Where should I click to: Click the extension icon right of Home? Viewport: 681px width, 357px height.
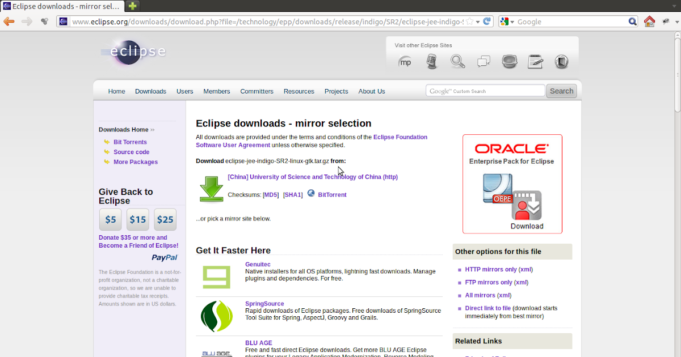point(666,22)
